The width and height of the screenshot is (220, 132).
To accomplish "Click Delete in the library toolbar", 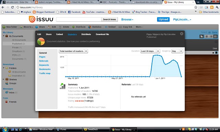I will tap(64, 27).
